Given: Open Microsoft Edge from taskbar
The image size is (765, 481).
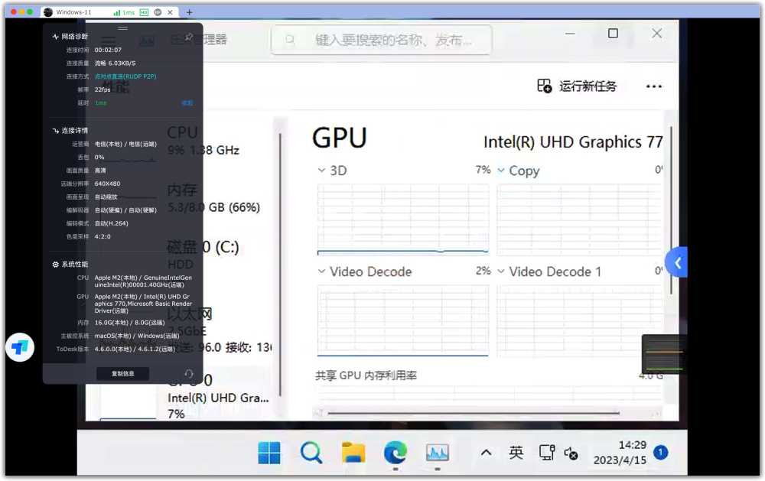Looking at the screenshot, I should pos(396,453).
